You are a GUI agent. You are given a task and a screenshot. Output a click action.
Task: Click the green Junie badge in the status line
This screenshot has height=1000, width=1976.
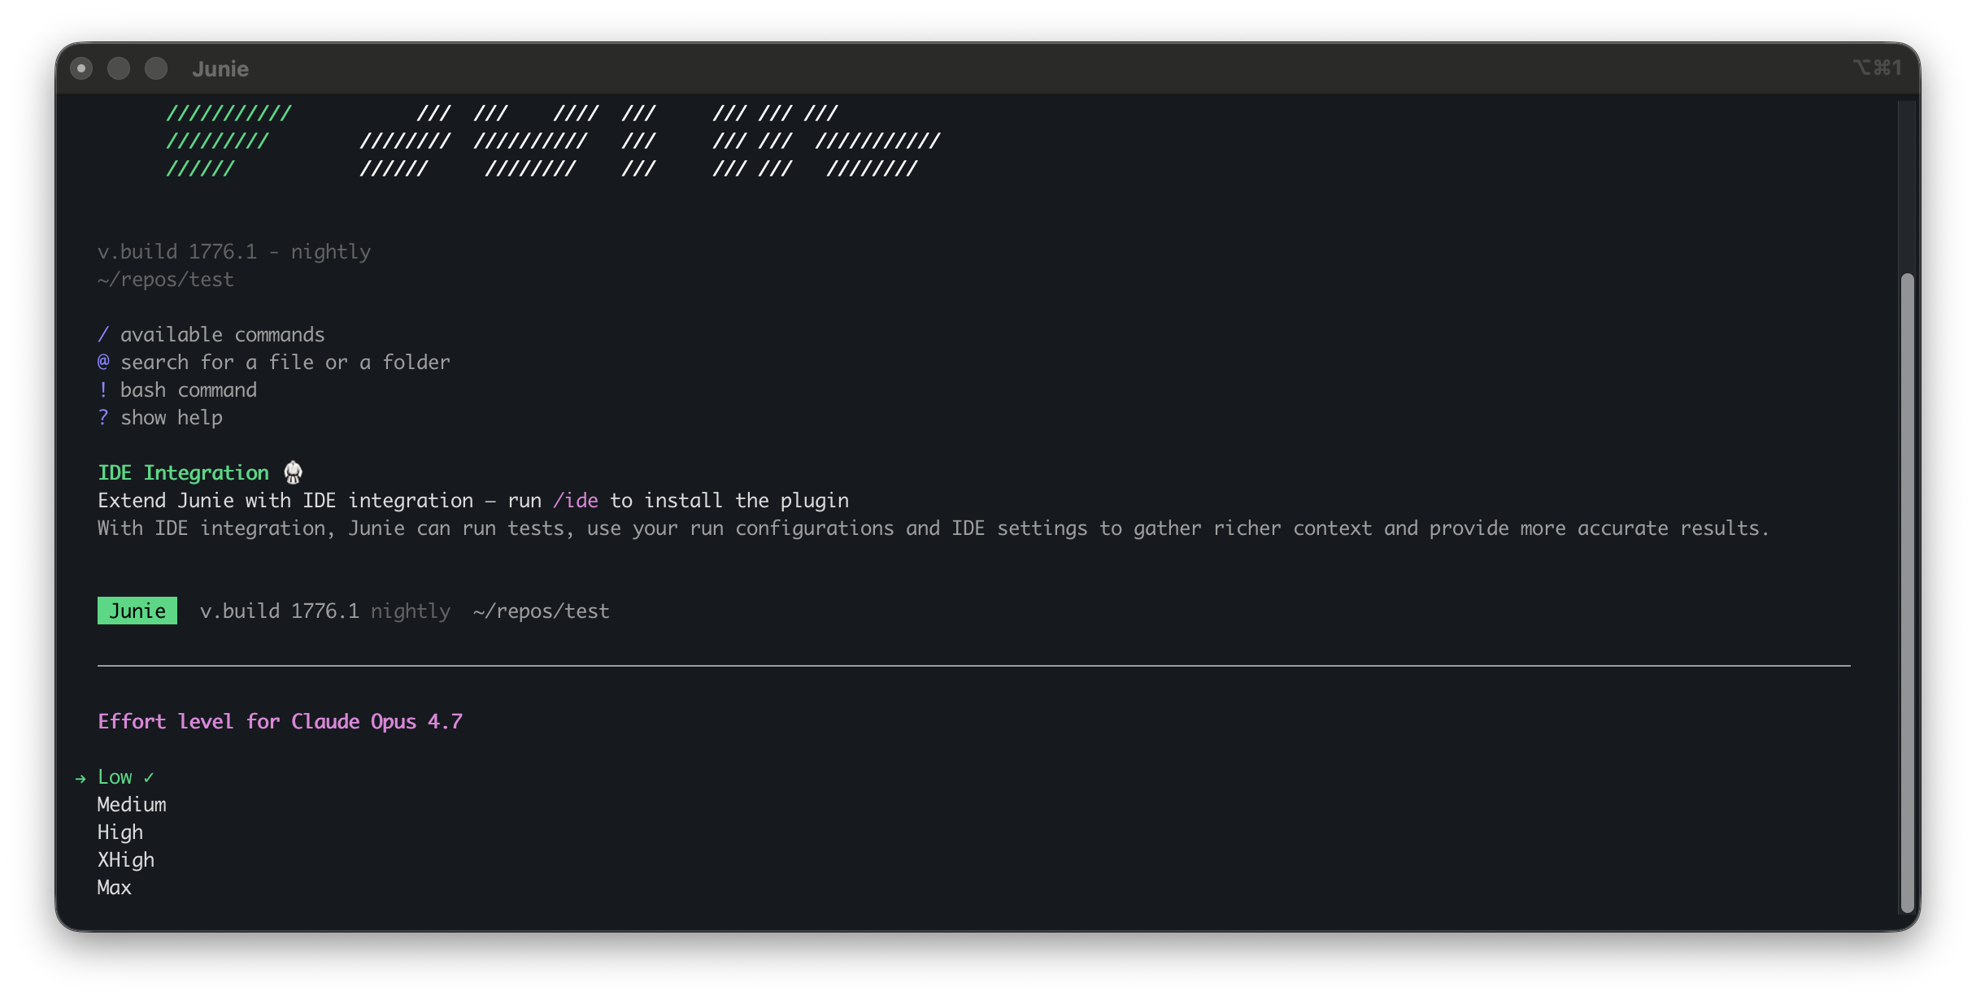coord(137,611)
